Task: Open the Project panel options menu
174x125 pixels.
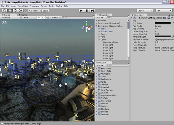Action: [128, 63]
